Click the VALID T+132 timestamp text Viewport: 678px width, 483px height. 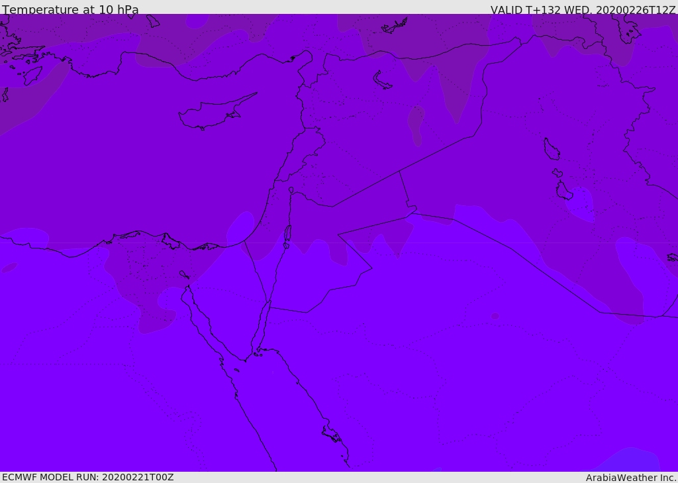583,10
